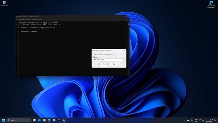The width and height of the screenshot is (218, 123).
Task: Click the Disk Clean-up taskbar icon
Action: tap(64, 120)
